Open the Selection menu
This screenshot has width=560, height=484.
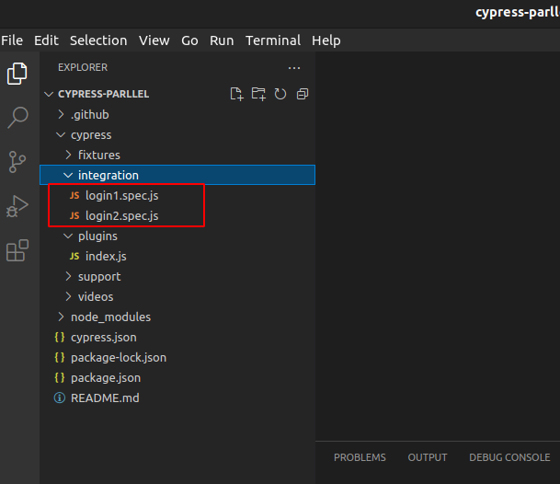[98, 40]
